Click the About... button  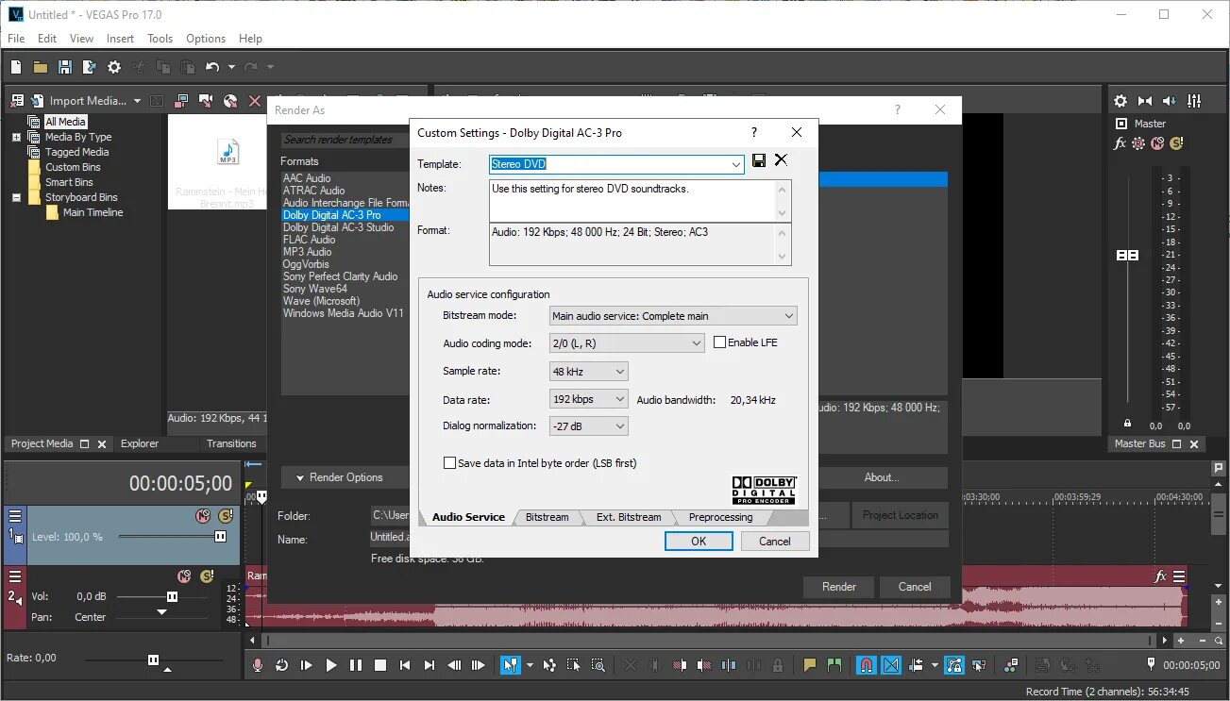coord(882,477)
